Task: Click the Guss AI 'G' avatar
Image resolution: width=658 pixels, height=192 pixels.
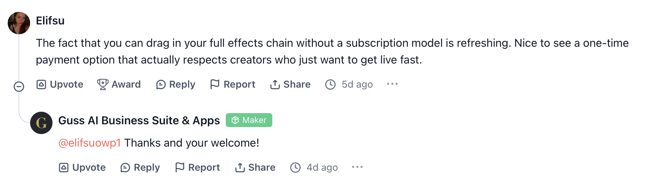Action: 41,123
